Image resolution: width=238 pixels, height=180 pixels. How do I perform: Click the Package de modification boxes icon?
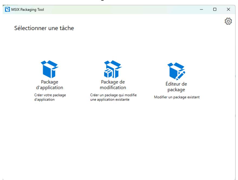(113, 69)
